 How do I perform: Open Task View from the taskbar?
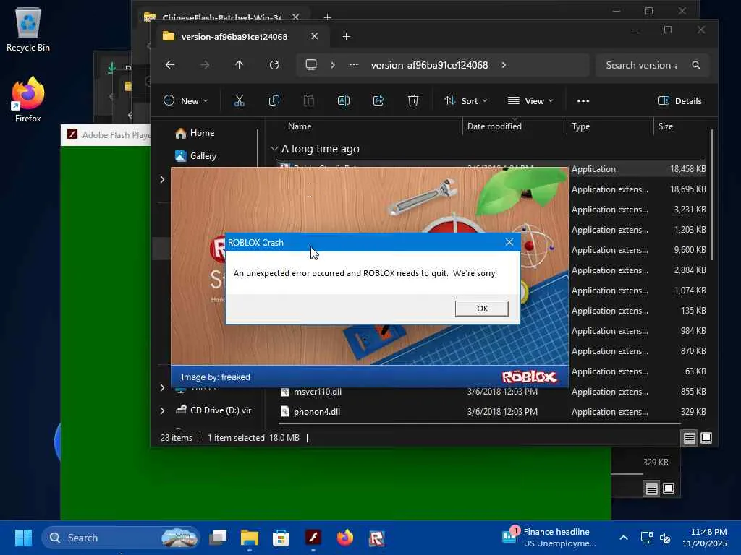click(218, 538)
